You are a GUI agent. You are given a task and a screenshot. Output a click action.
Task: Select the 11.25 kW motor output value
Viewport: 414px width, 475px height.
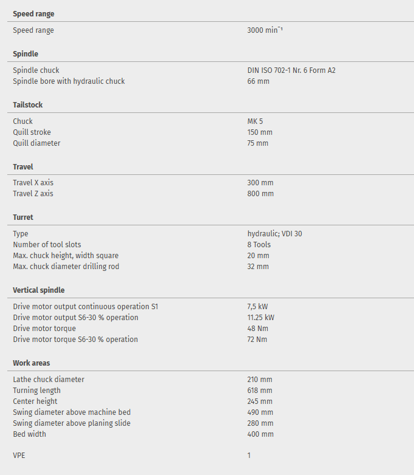(260, 318)
